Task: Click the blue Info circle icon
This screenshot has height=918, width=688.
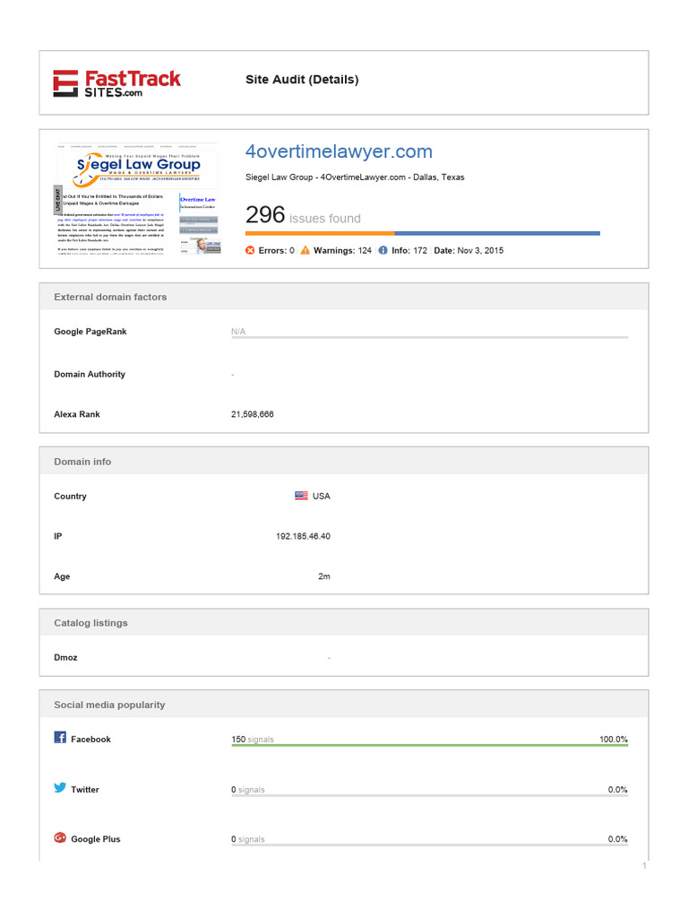Action: tap(383, 250)
